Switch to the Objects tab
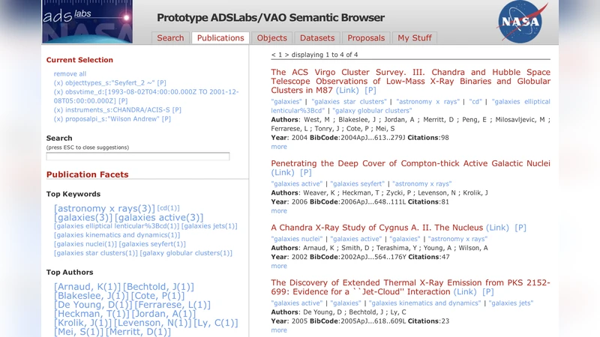 coord(271,38)
